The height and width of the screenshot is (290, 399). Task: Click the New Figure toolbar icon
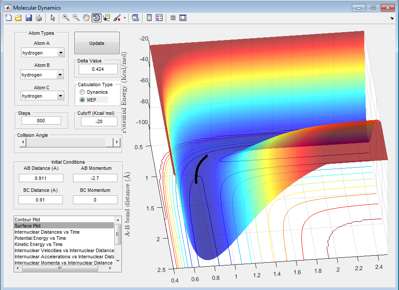8,18
